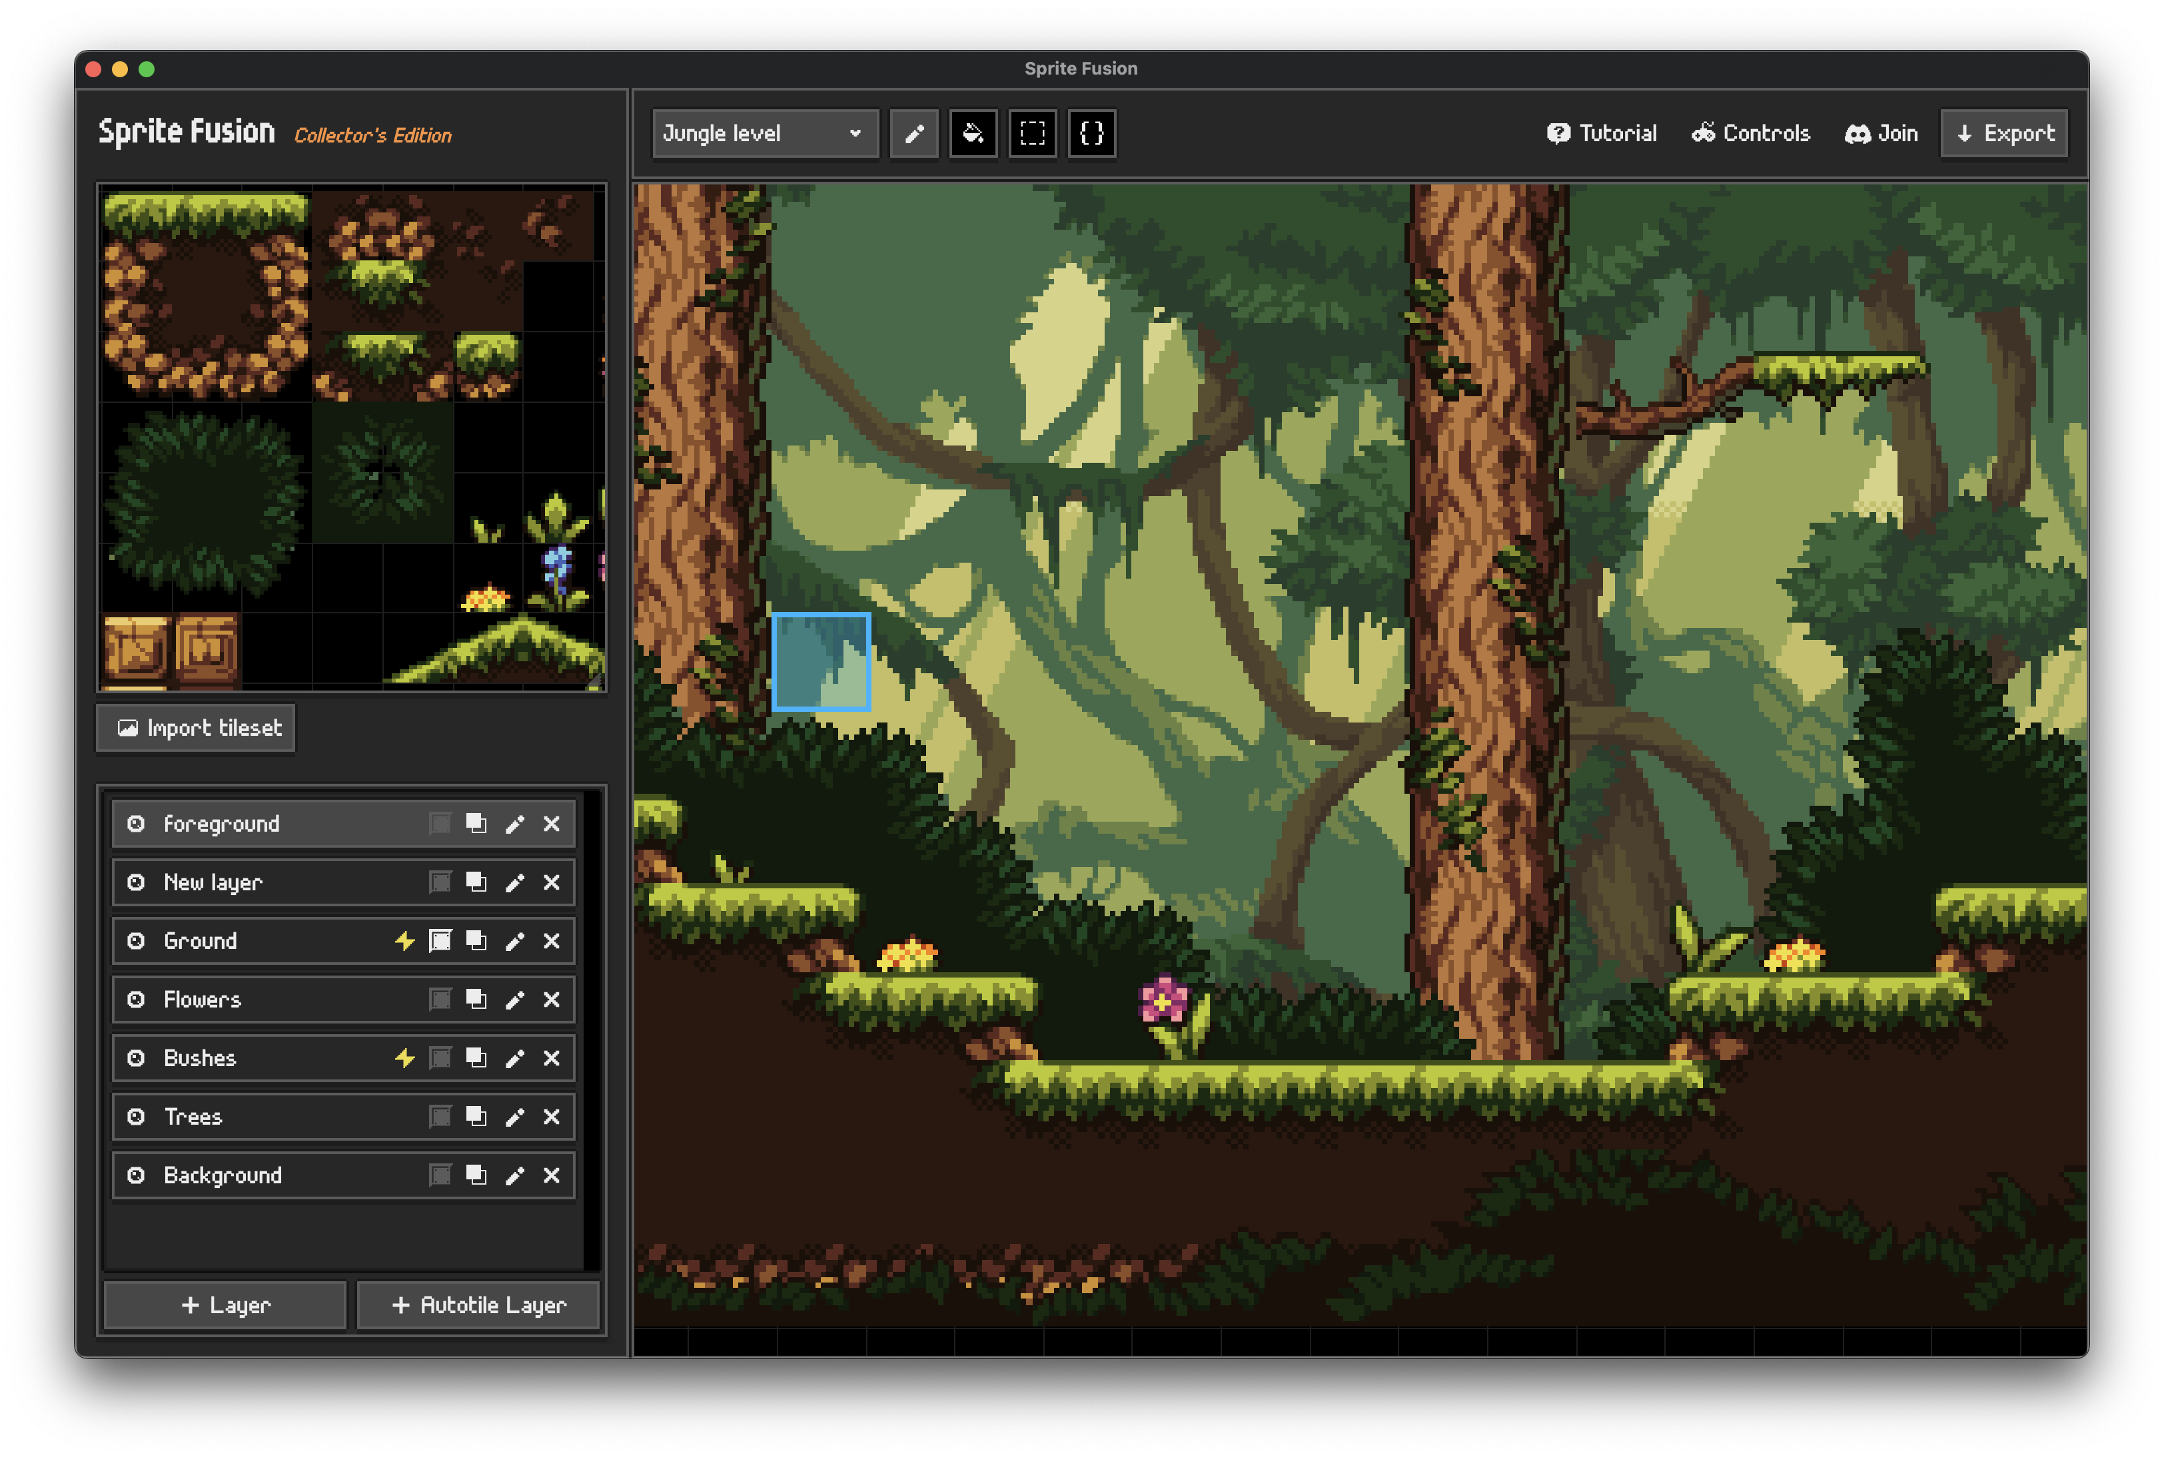Rename the Background layer with pencil icon
The image size is (2164, 1457).
(514, 1175)
